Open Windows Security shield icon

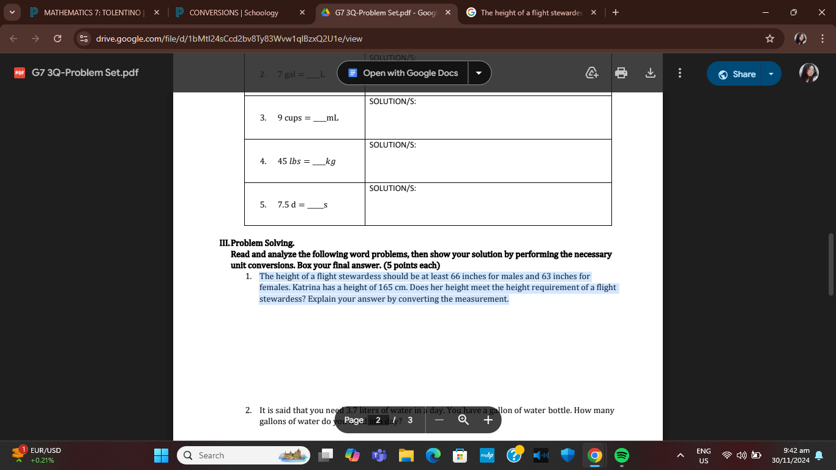click(x=568, y=455)
